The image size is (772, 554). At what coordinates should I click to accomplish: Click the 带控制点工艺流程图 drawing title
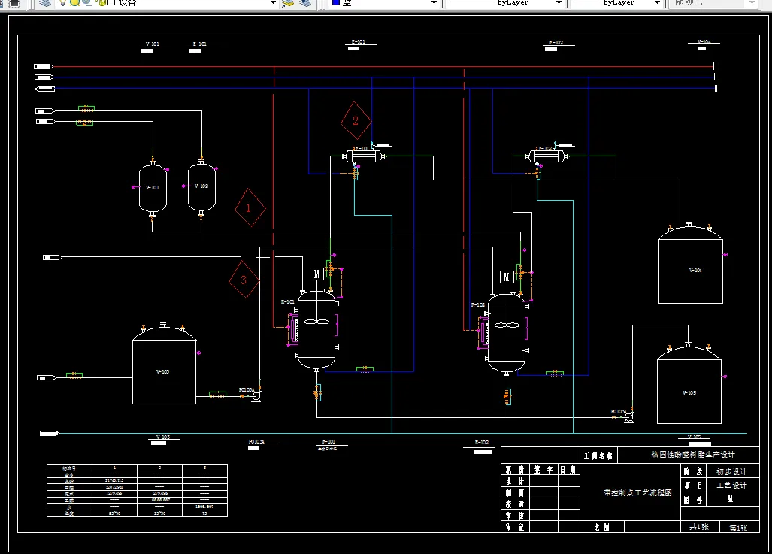[637, 493]
